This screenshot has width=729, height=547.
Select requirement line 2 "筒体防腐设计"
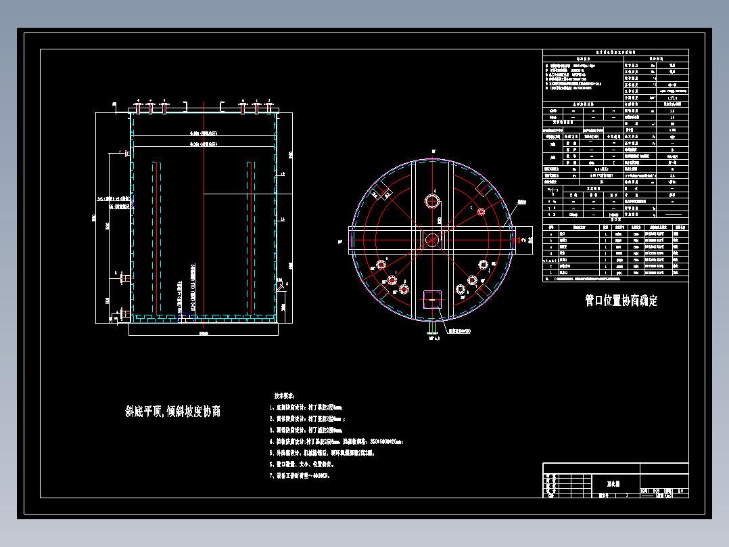point(307,419)
